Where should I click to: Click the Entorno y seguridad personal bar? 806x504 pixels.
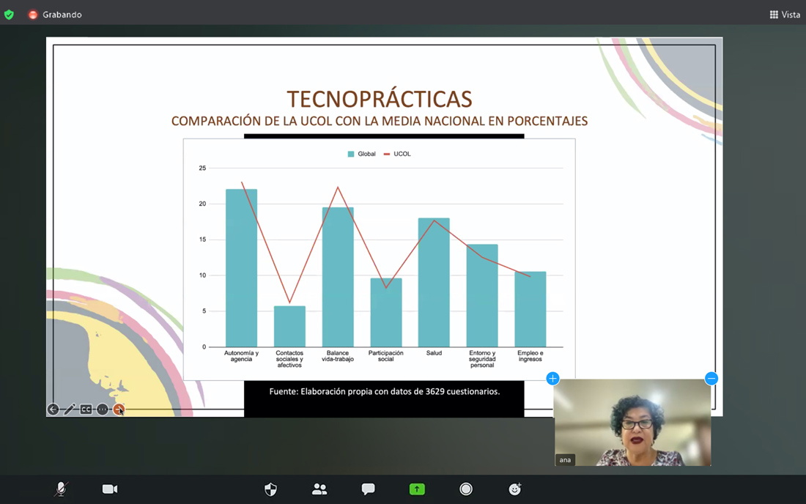pyautogui.click(x=482, y=296)
